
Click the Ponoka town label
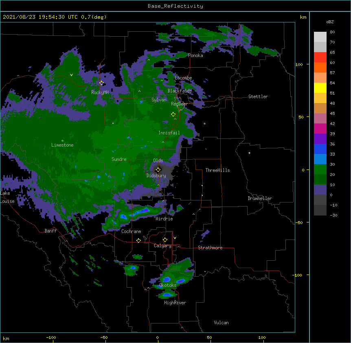click(x=195, y=55)
